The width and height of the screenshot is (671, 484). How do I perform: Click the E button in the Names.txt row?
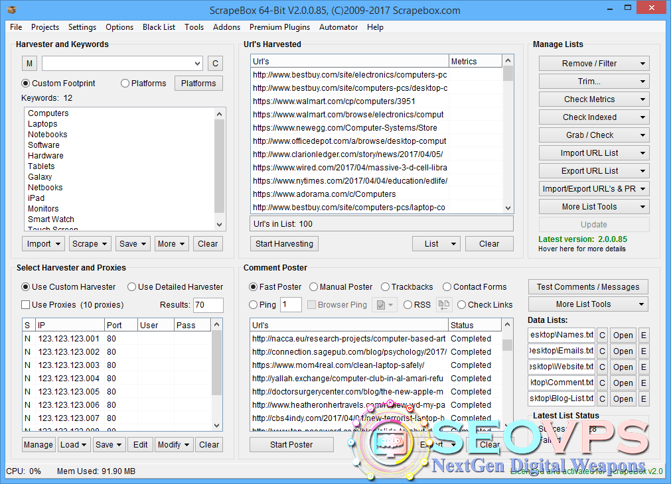tap(643, 335)
